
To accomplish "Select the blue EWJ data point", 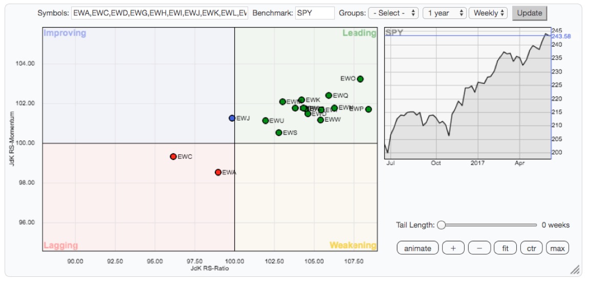I will click(232, 118).
